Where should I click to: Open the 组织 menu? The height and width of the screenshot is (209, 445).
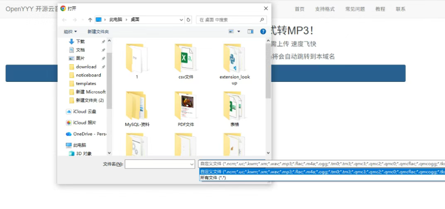(x=70, y=32)
